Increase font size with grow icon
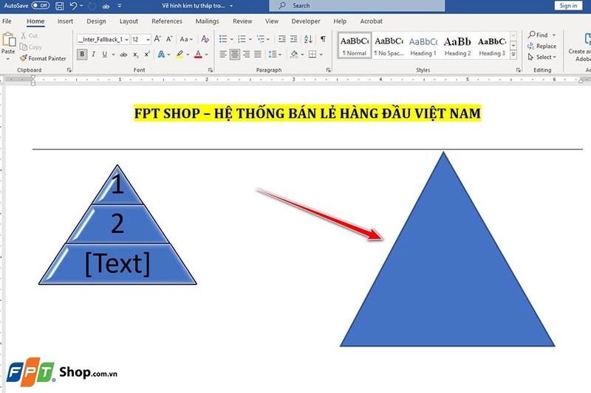This screenshot has height=393, width=591. (157, 39)
